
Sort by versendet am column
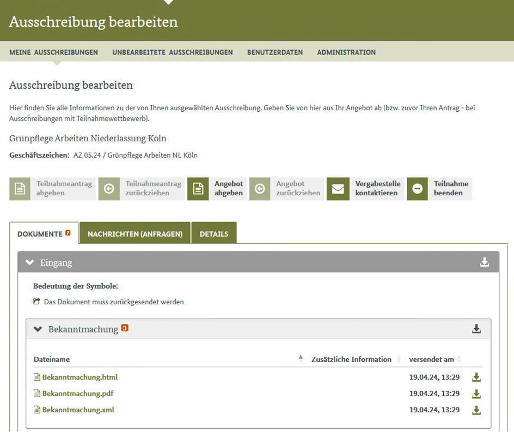coord(459,359)
